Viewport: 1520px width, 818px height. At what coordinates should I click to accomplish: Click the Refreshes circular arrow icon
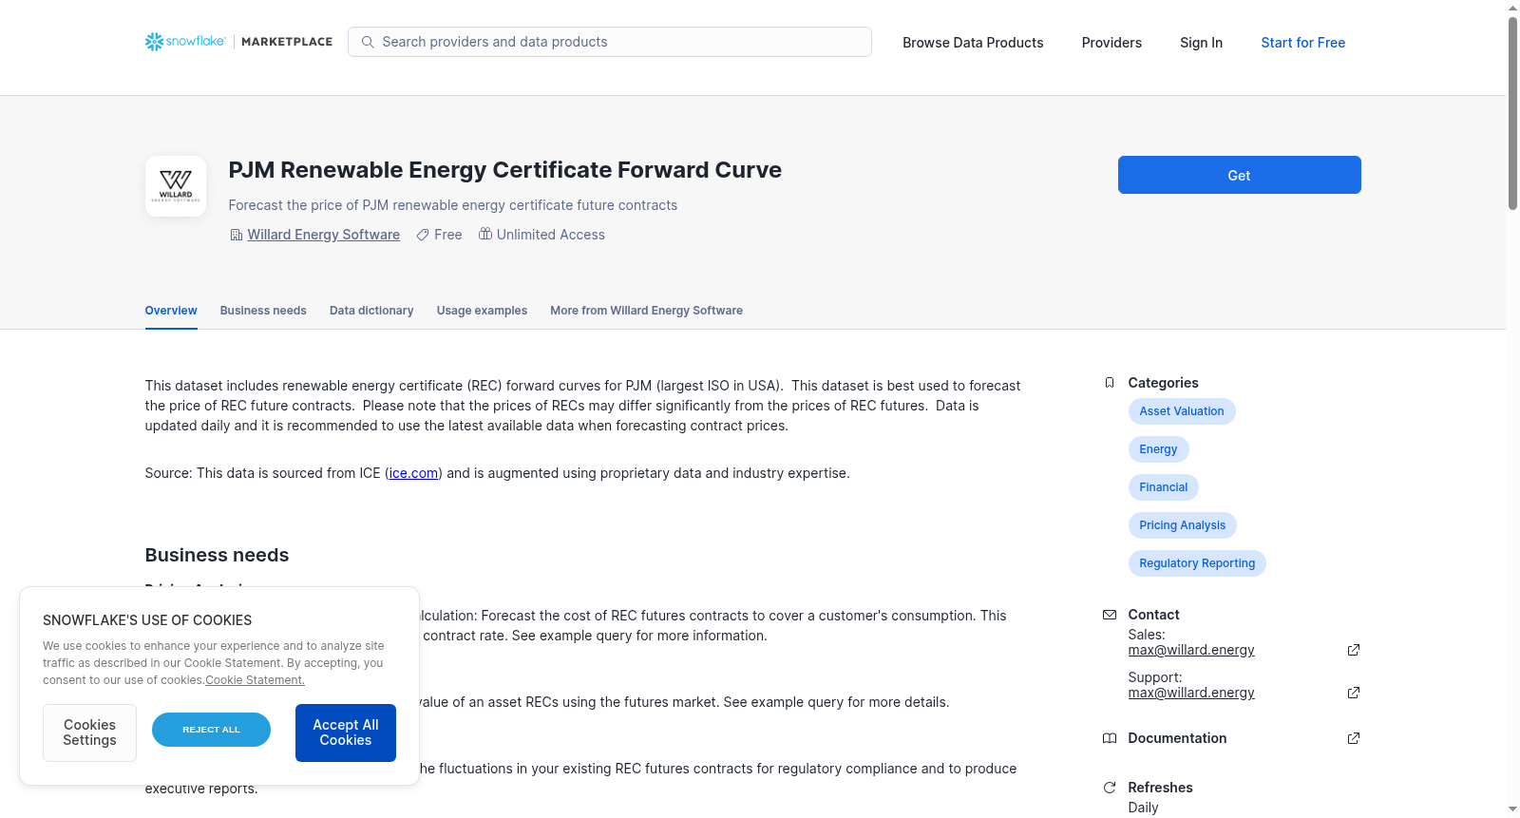tap(1110, 788)
